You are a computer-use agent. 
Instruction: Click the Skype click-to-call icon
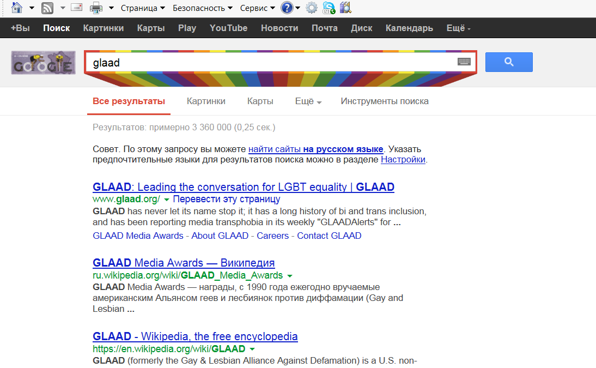(x=329, y=8)
